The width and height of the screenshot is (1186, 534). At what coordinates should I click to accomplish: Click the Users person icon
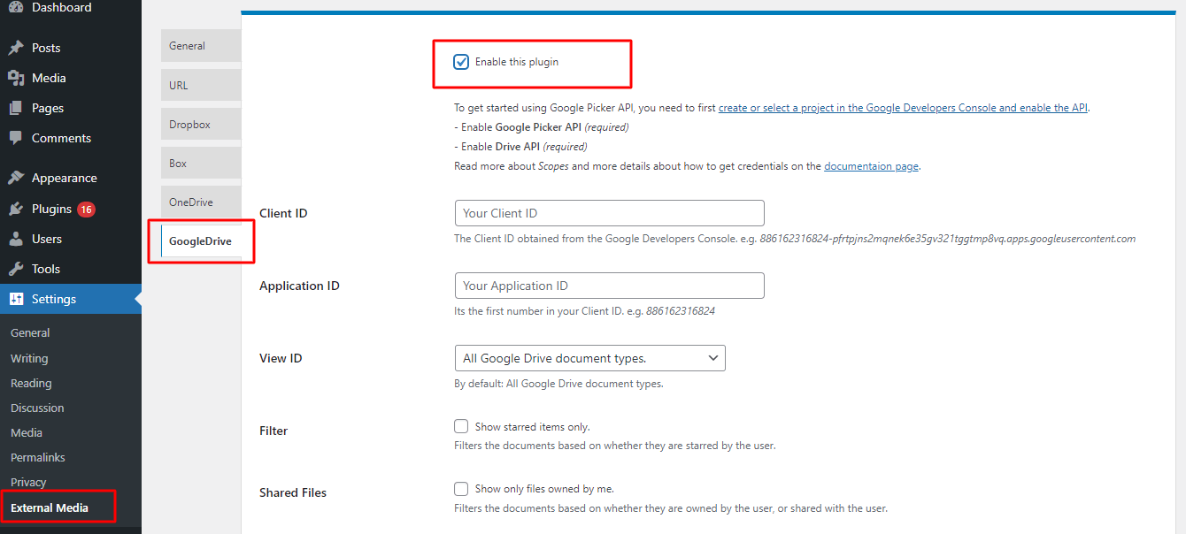point(16,239)
